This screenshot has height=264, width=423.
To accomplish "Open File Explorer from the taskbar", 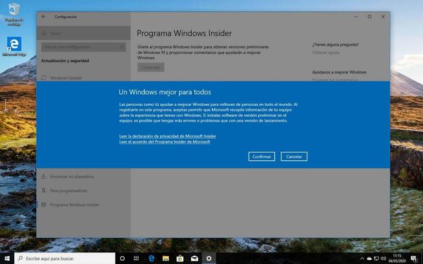I will (x=165, y=258).
